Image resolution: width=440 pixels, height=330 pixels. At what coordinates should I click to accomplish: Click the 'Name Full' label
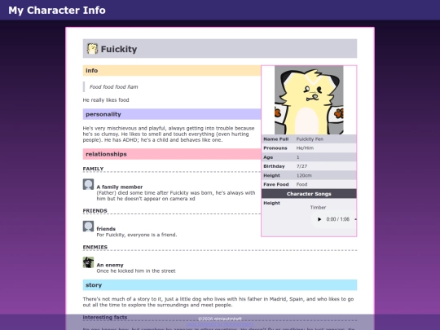tap(276, 139)
